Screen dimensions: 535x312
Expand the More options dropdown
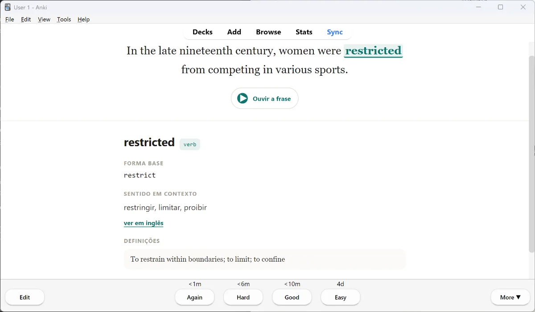(x=510, y=297)
